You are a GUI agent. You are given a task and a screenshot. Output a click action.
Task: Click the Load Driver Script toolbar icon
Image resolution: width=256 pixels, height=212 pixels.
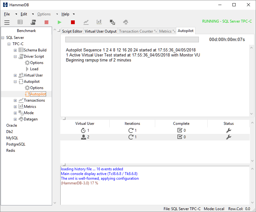coord(33,22)
